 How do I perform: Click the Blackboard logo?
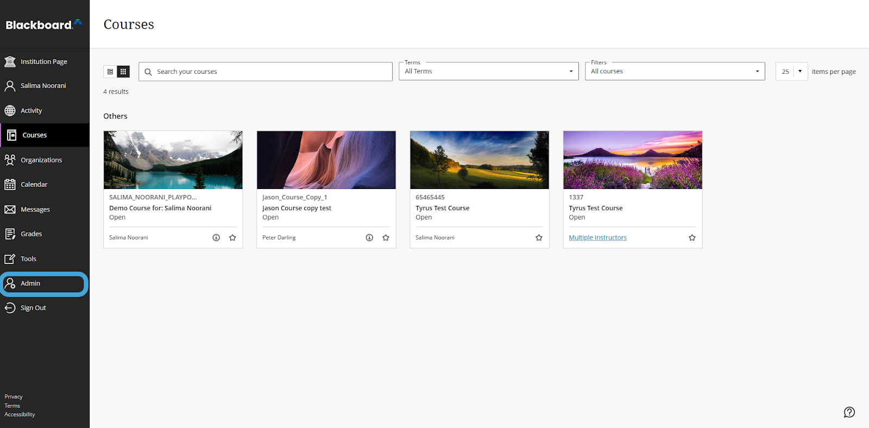point(44,24)
